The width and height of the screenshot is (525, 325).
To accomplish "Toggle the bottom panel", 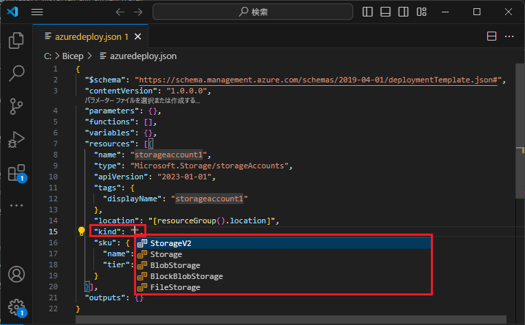I will 386,12.
